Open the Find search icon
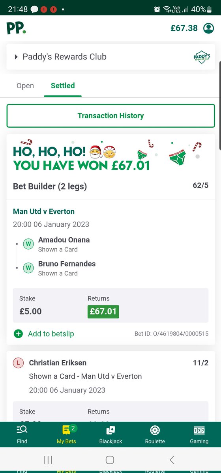This screenshot has width=221, height=473. click(x=22, y=430)
